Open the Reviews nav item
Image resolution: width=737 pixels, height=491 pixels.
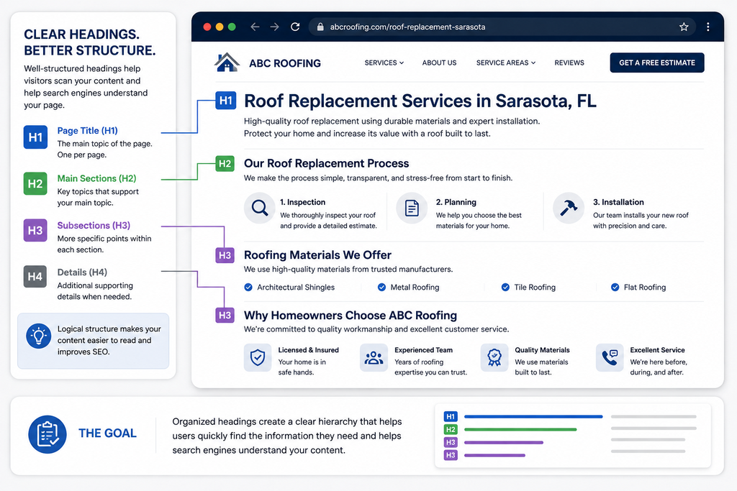569,63
